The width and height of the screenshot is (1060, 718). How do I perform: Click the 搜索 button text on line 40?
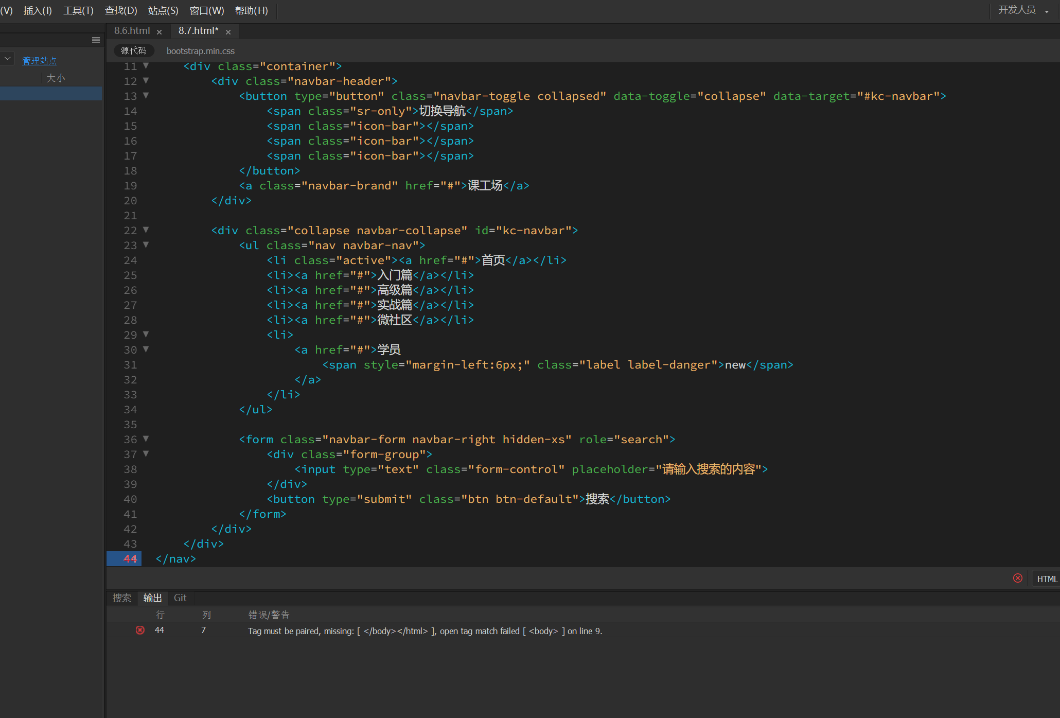pos(597,499)
